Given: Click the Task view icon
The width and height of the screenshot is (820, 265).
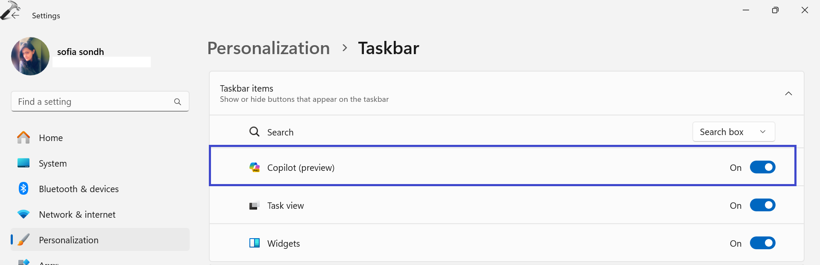Looking at the screenshot, I should (255, 206).
